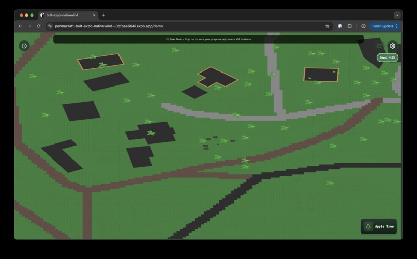
Task: Click the dimmed reset arrow beside the gear
Action: tap(379, 46)
